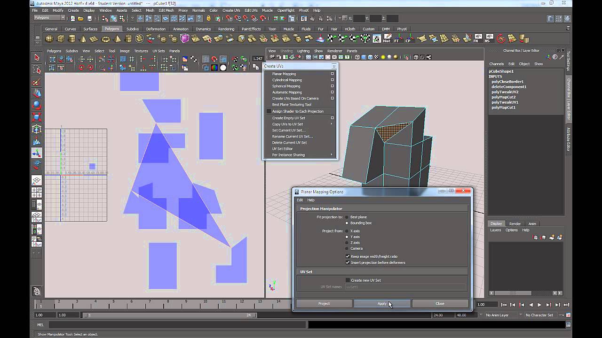This screenshot has height=338, width=602.
Task: Switch to the Render layer tab
Action: (x=515, y=224)
